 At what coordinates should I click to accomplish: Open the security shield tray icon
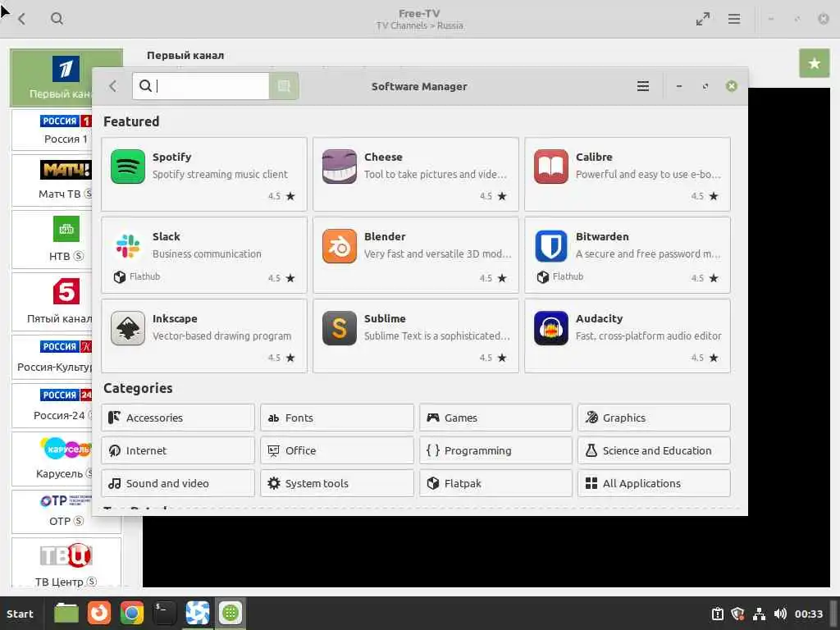click(x=737, y=614)
